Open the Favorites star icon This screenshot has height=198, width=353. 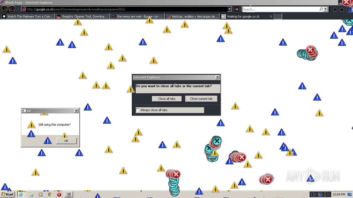click(342, 10)
